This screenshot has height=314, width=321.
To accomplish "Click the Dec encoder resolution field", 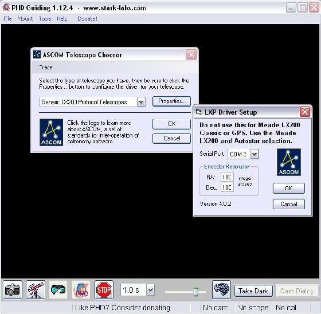I will (227, 187).
